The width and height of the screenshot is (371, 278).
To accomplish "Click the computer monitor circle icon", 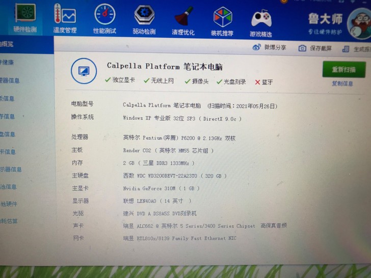I will (84, 71).
